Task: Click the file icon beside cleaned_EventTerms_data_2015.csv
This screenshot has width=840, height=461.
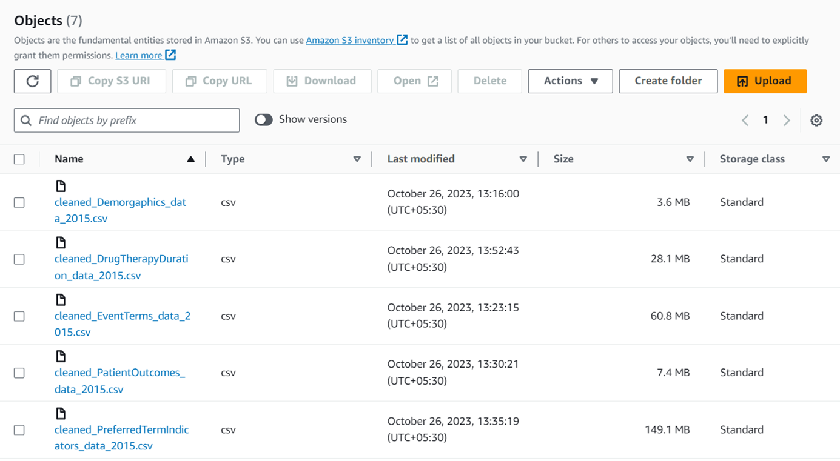Action: (x=61, y=299)
